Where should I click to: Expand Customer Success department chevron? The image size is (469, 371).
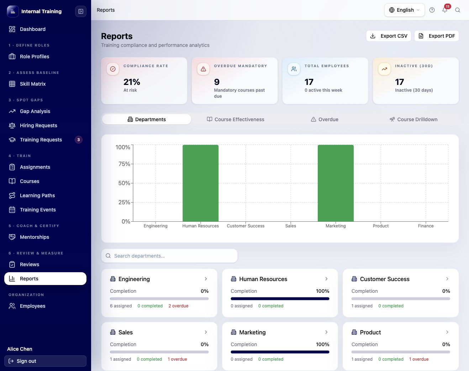pos(447,279)
